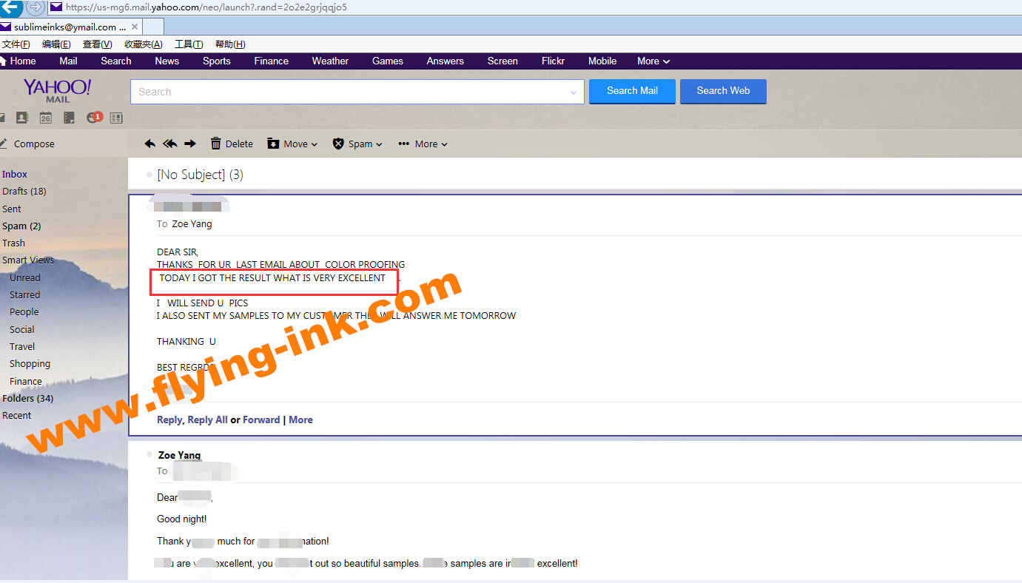Screen dimensions: 1022x583
Task: Open the 工具(T) browser menu
Action: pyautogui.click(x=189, y=44)
